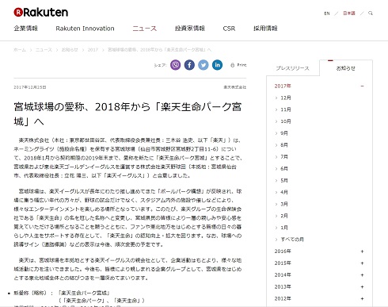This screenshot has height=307, width=388.
Task: Expand the 2014年 section plus icon
Action: [x=362, y=275]
